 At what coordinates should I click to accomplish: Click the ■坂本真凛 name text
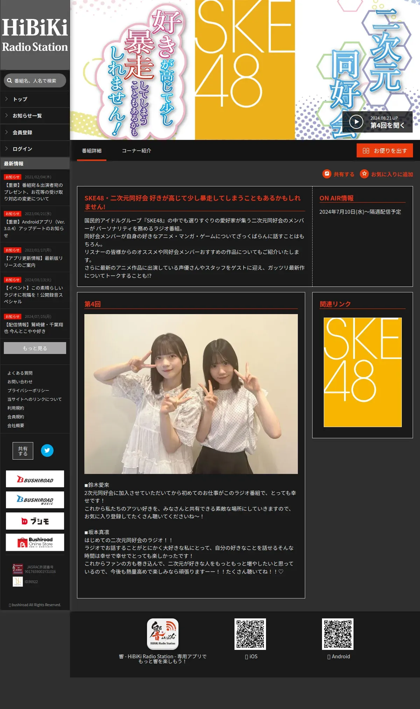[x=97, y=532]
